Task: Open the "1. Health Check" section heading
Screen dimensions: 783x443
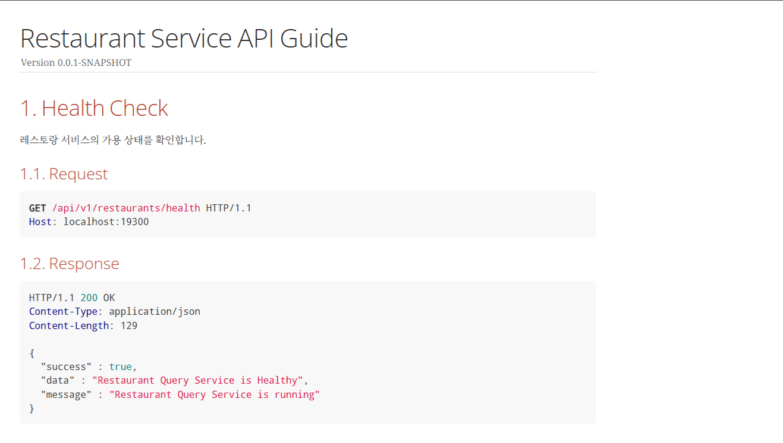Action: 95,108
